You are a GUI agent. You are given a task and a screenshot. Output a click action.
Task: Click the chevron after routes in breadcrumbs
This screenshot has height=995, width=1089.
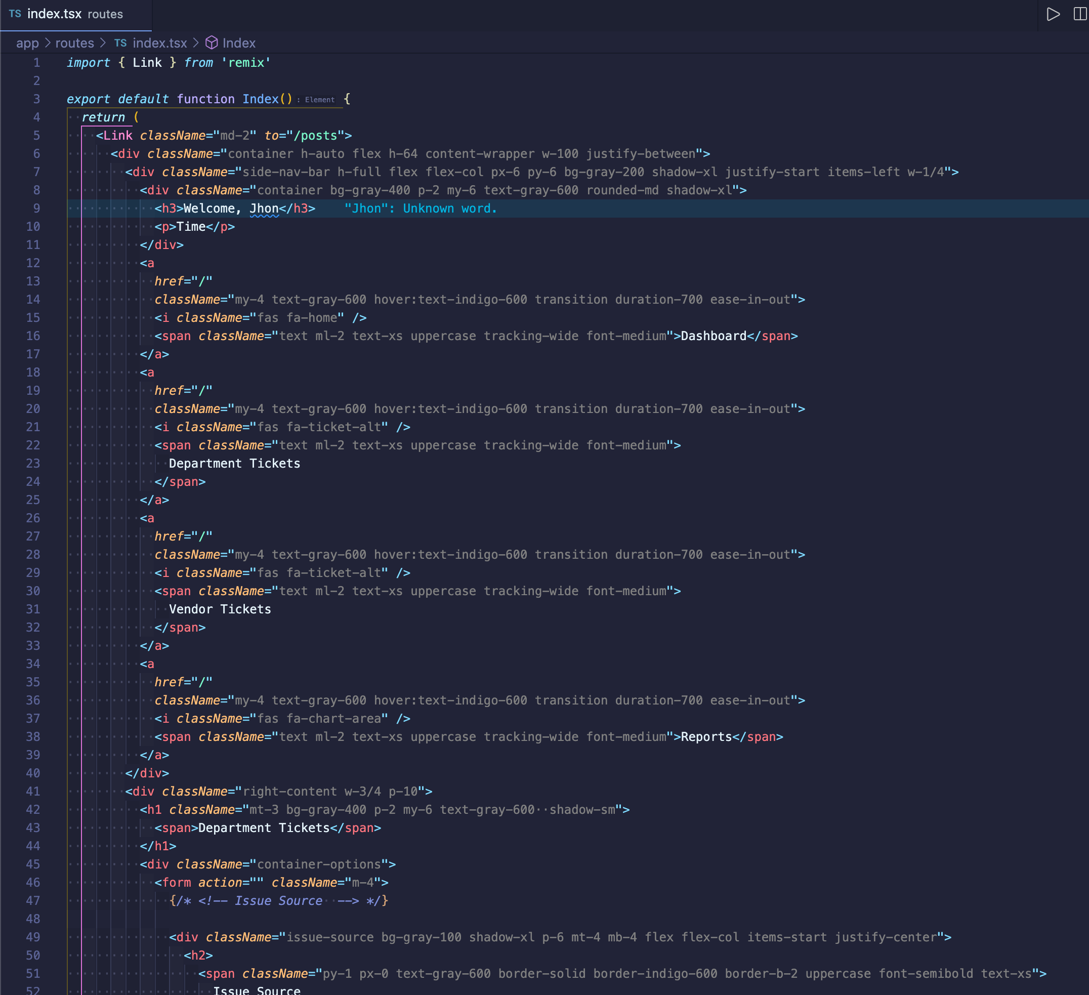[103, 43]
